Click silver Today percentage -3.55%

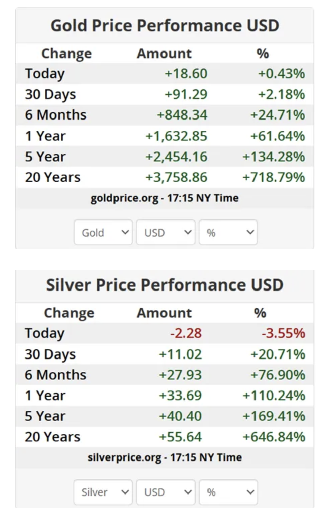(283, 333)
